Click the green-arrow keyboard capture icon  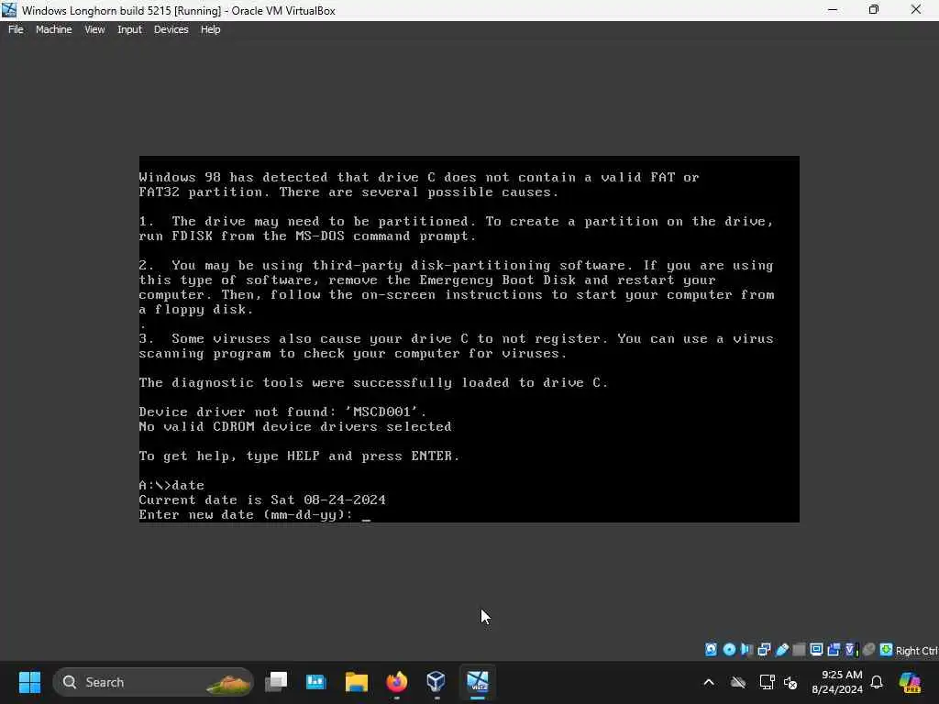(x=886, y=650)
